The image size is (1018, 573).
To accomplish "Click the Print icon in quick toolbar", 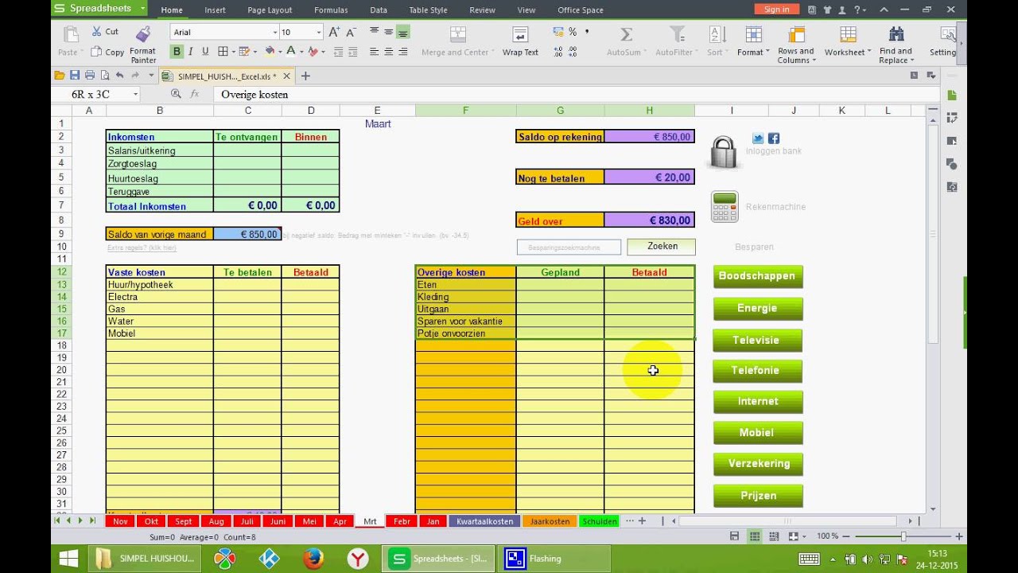I will point(90,76).
